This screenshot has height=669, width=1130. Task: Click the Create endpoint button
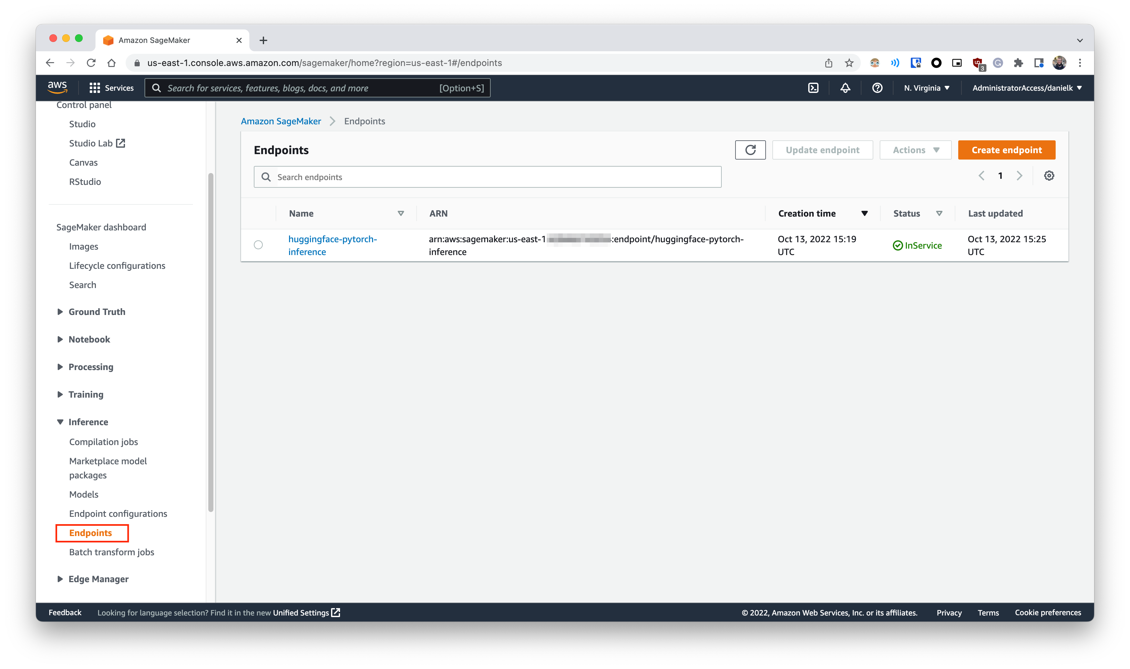(x=1006, y=150)
